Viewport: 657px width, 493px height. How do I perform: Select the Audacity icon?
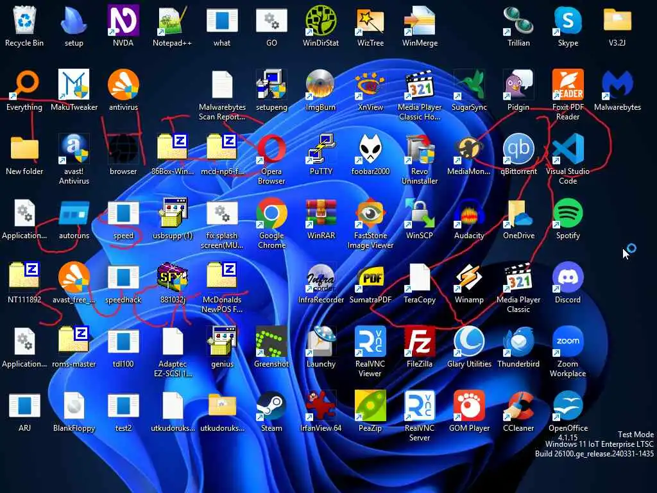click(469, 213)
